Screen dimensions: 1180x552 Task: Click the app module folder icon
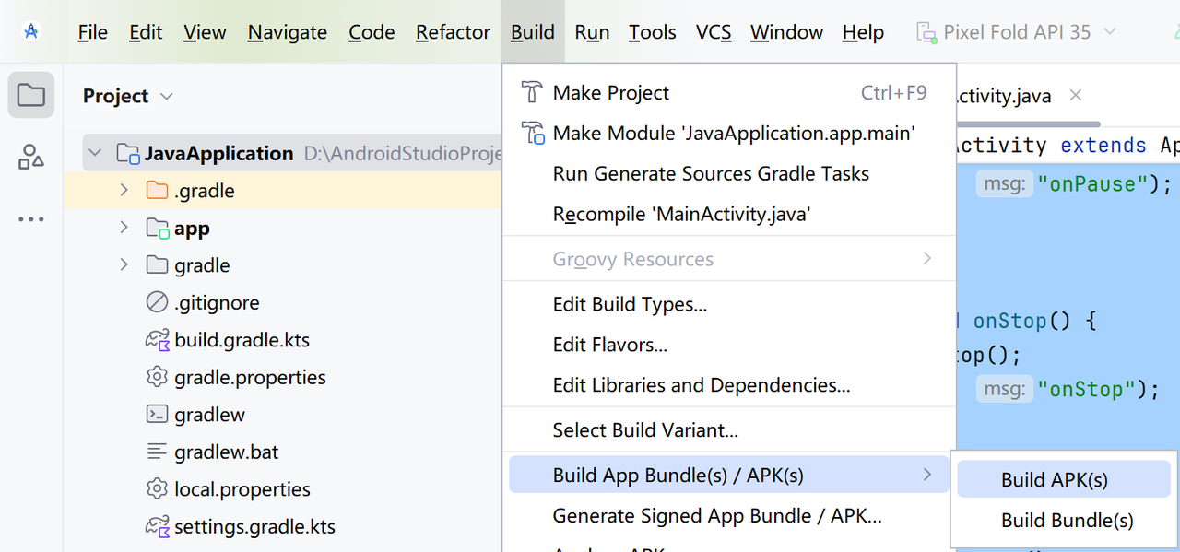158,229
